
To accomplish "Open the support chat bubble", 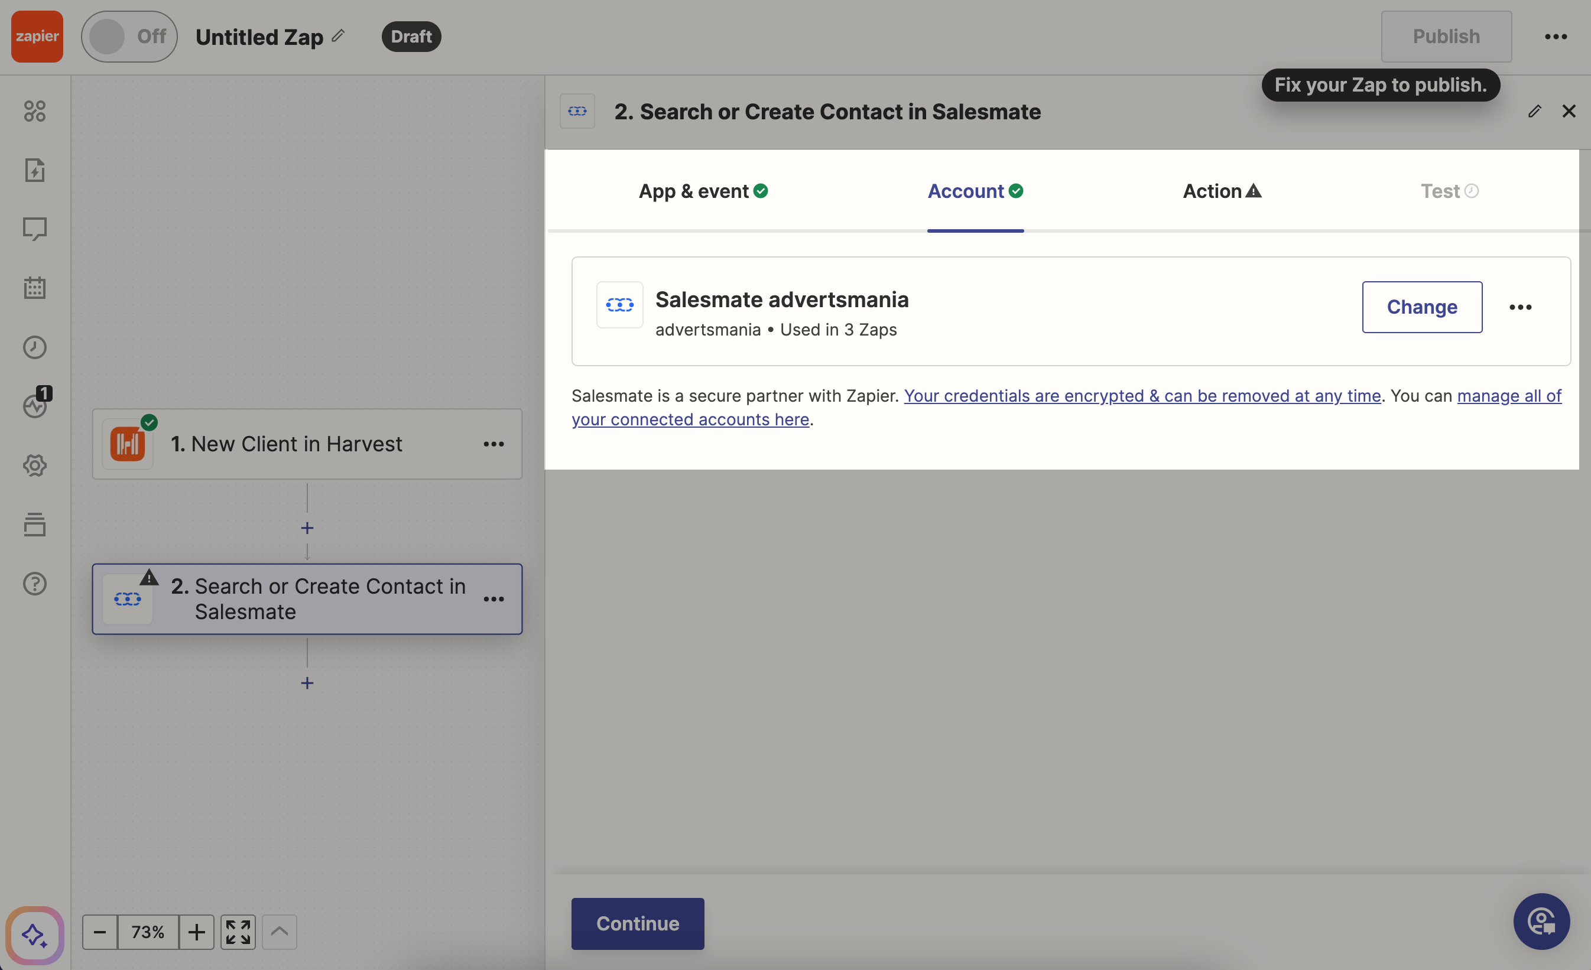I will click(1542, 922).
